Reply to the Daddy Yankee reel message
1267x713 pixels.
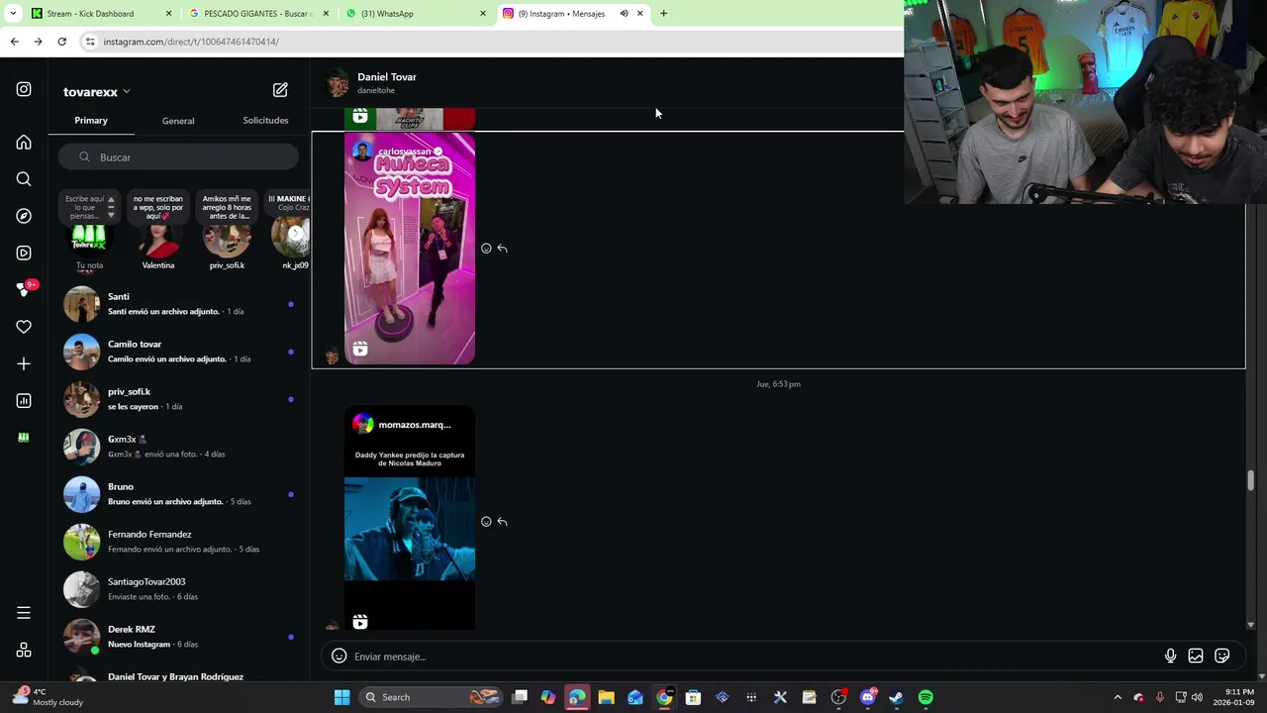point(502,522)
